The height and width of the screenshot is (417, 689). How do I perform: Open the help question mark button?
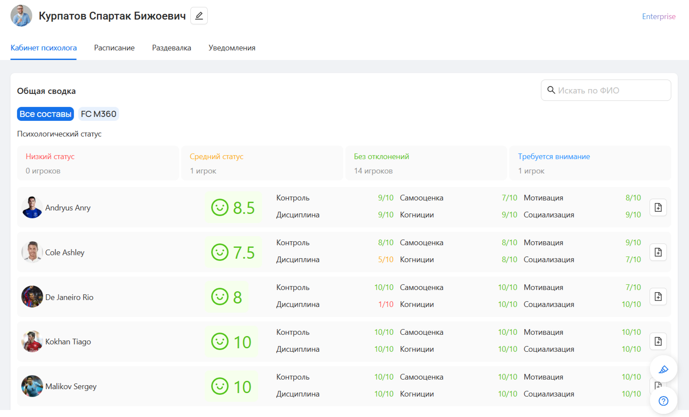pyautogui.click(x=663, y=401)
